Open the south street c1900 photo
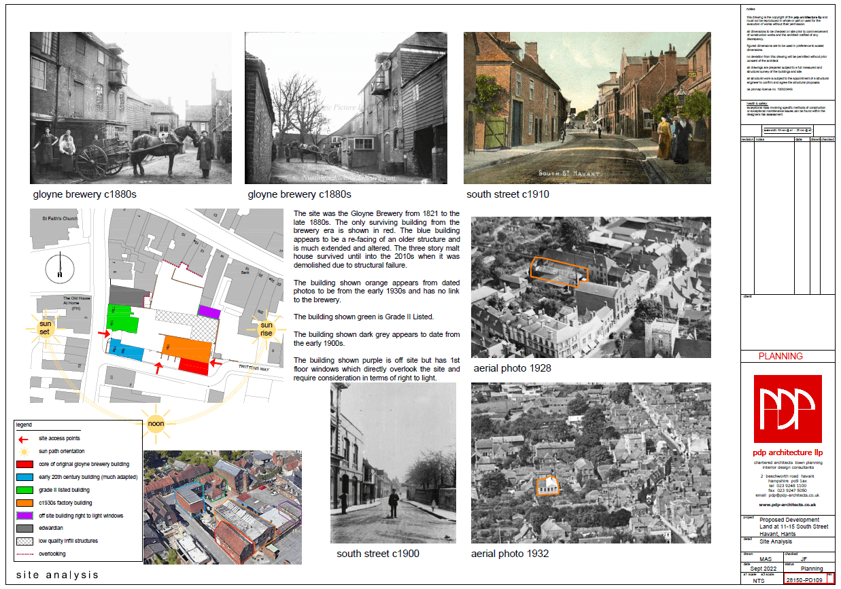Screen dimensions: 841x589 (x=393, y=463)
